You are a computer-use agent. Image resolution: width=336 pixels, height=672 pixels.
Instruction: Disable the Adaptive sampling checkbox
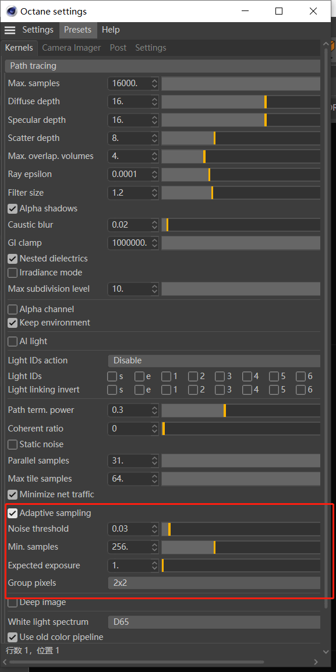[x=12, y=513]
